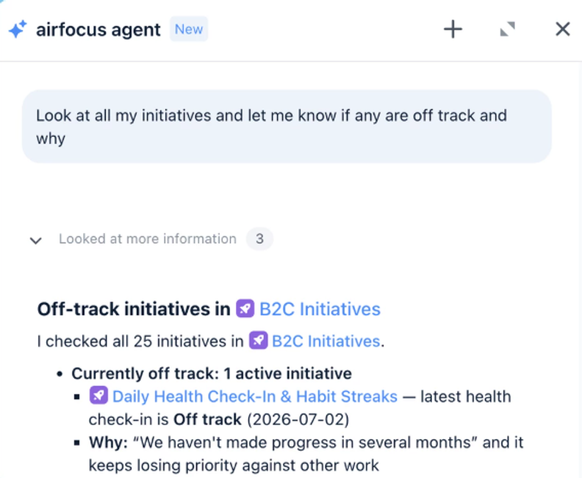Click the New badge next to title
The image size is (582, 478).
point(189,29)
